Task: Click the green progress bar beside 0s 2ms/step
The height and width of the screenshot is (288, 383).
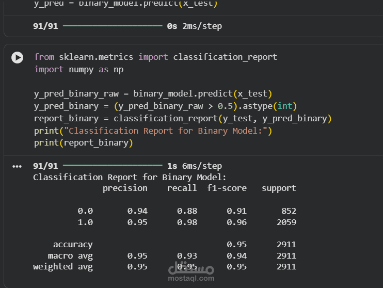Action: pos(113,25)
